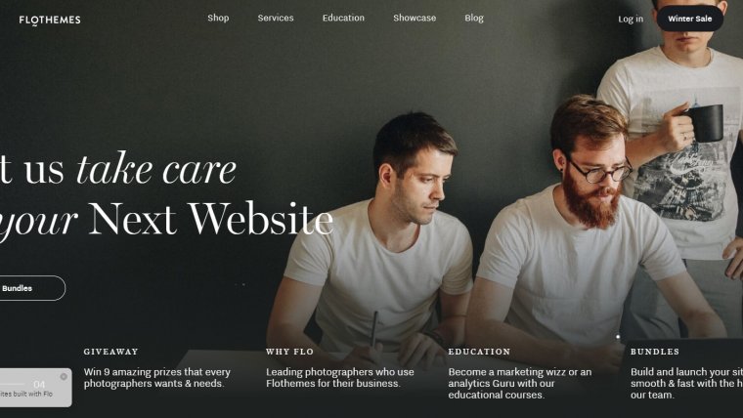Screen dimensions: 743x418
Task: Click the sites built with Flo widget
Action: click(x=33, y=388)
